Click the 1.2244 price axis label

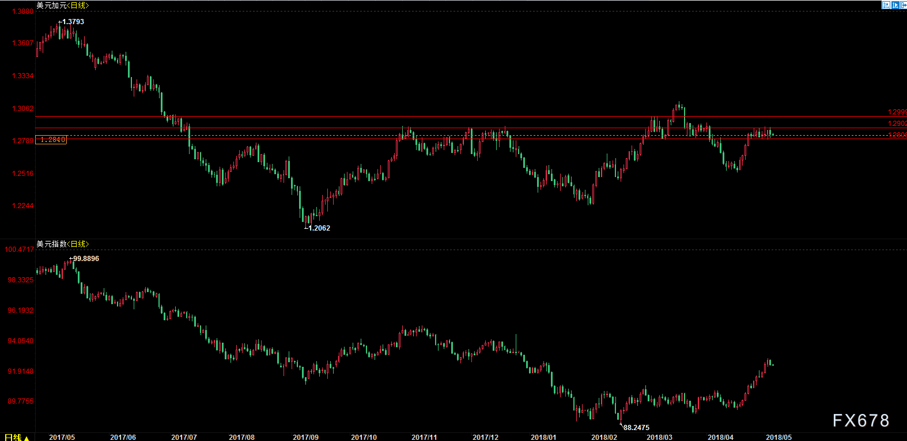[x=23, y=206]
